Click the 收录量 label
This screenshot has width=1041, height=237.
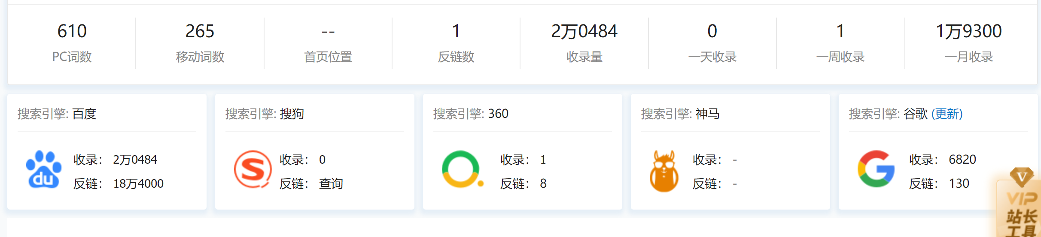[x=584, y=57]
